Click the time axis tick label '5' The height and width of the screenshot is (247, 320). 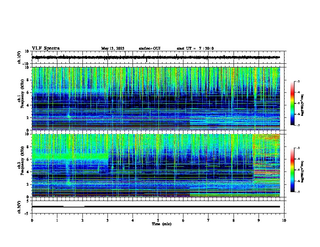(158, 220)
